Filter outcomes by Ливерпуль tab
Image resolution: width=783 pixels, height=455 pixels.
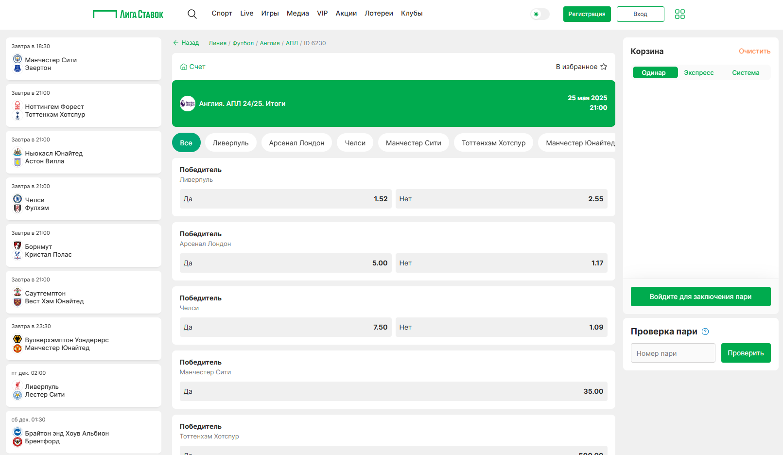230,143
